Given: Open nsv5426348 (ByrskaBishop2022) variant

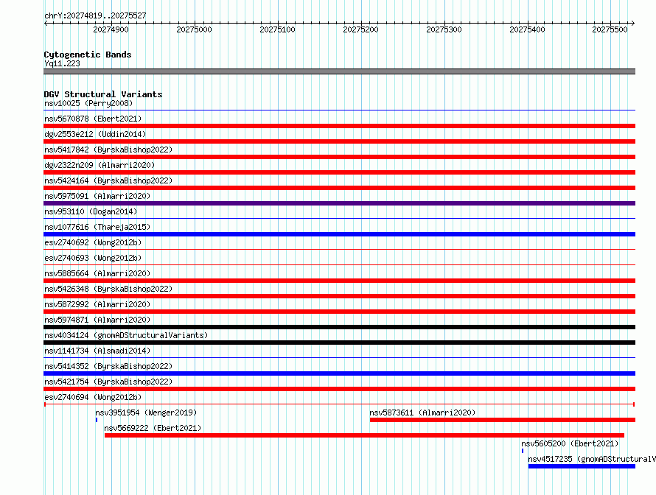Looking at the screenshot, I should click(x=108, y=289).
